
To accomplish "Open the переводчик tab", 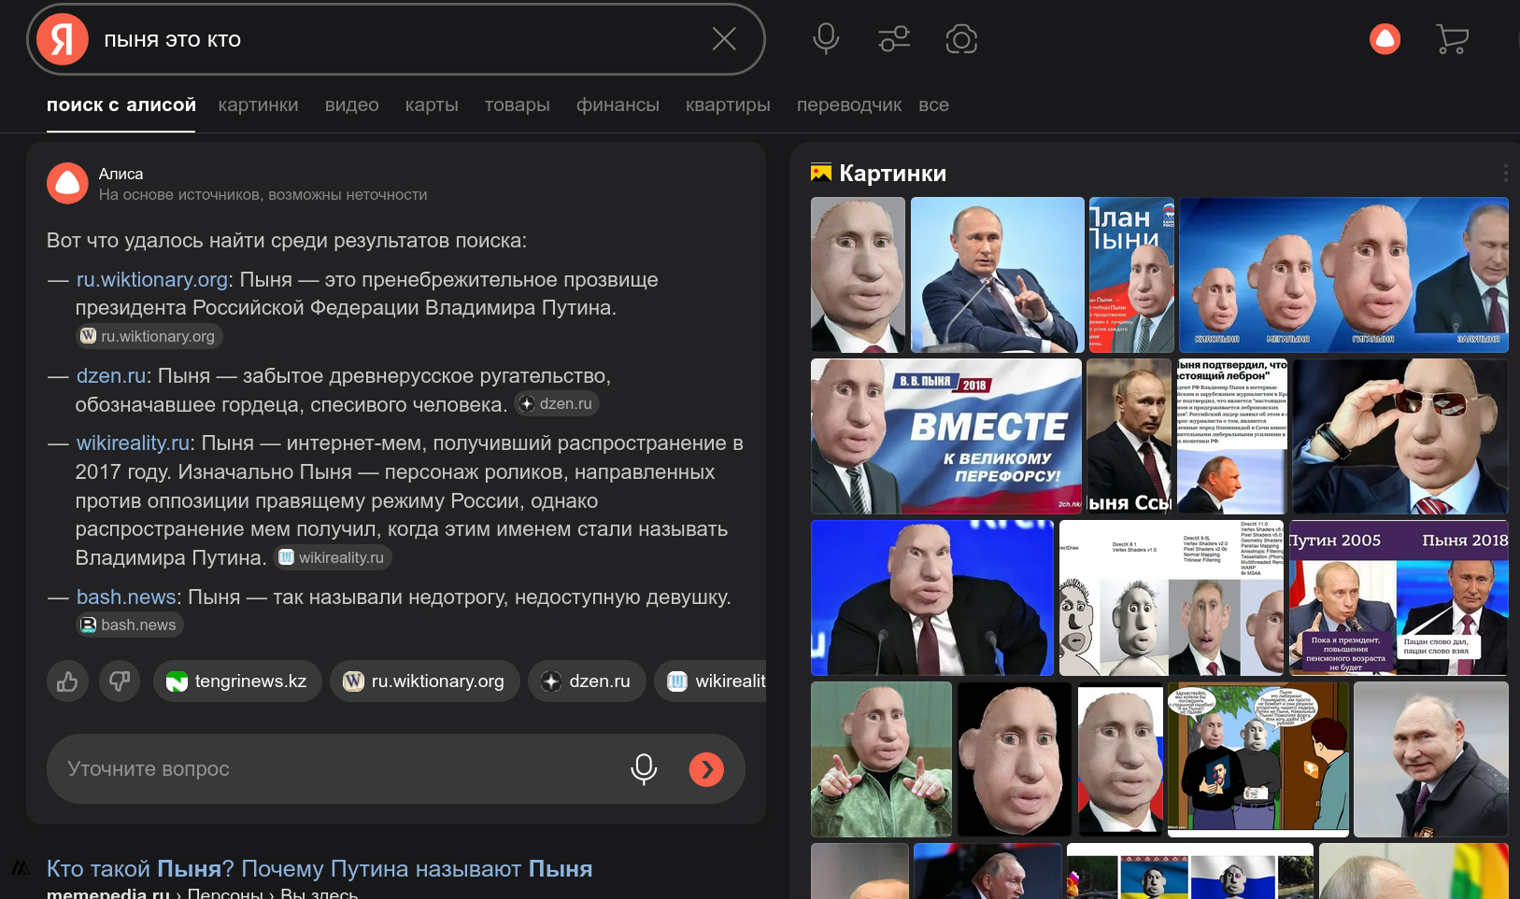I will pos(849,105).
